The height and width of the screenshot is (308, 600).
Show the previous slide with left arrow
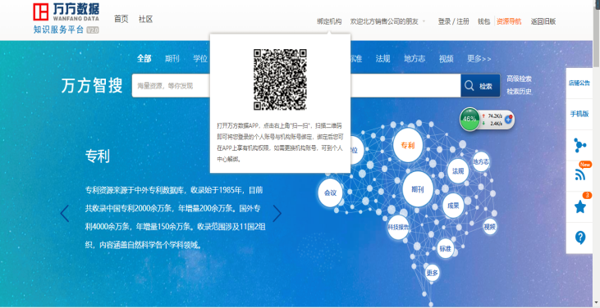(x=65, y=214)
